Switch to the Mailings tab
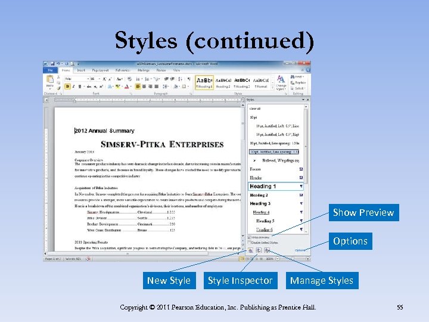 144,70
